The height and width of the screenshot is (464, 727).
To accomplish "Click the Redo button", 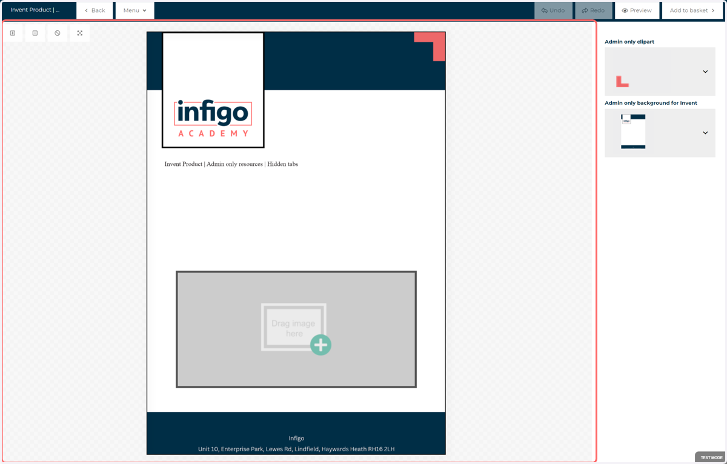I will click(593, 10).
